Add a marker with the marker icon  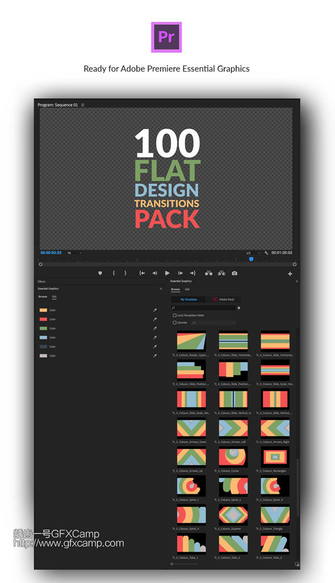100,273
